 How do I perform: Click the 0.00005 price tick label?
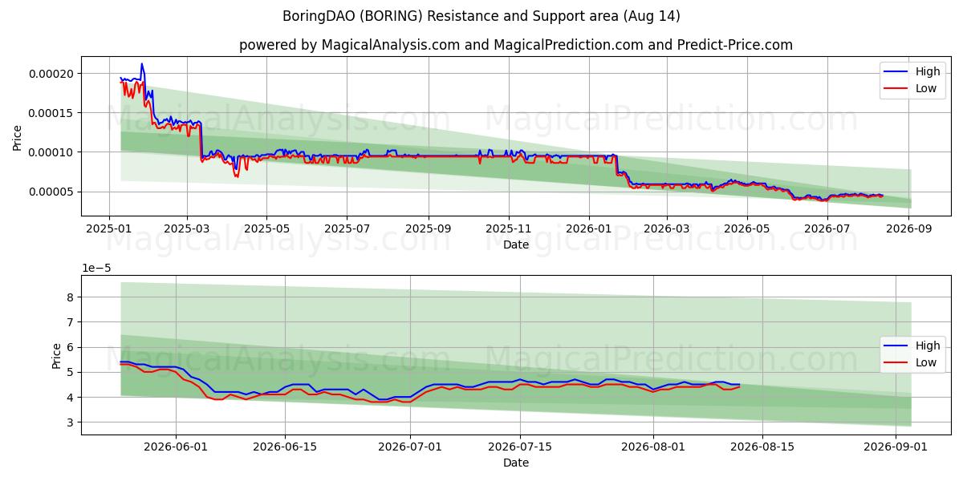pos(51,192)
